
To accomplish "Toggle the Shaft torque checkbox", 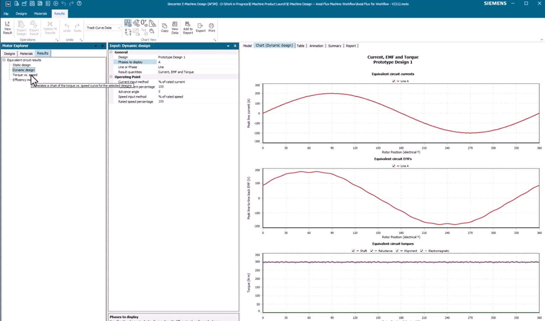I will [x=353, y=251].
